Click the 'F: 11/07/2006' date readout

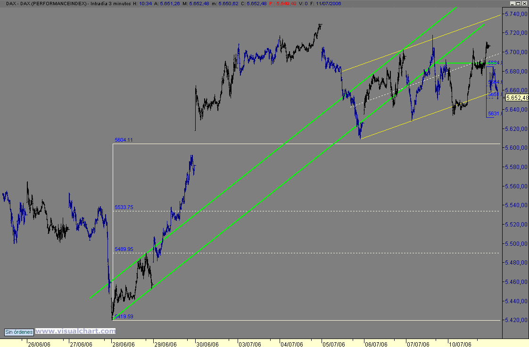[x=326, y=3]
